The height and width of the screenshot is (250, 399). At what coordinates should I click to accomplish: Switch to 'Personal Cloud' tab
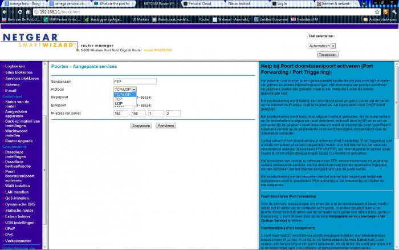[203, 3]
